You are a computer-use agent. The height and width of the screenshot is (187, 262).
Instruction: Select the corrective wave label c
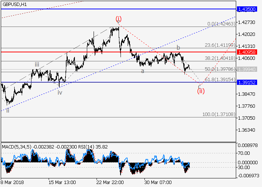point(199,87)
